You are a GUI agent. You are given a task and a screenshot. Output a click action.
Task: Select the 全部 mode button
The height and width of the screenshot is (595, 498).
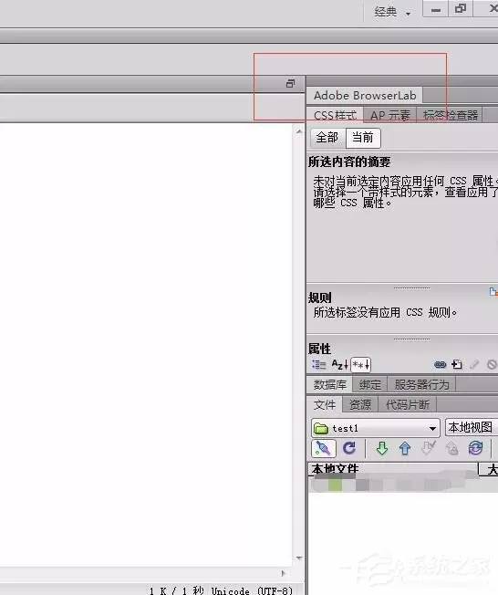[x=327, y=138]
